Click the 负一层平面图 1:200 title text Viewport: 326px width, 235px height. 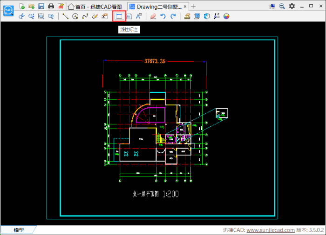[156, 194]
